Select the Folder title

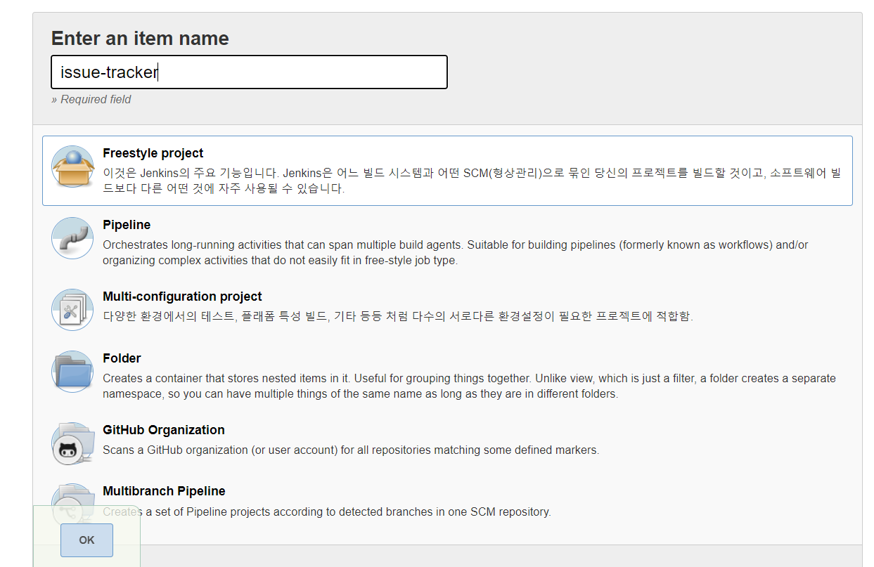[x=122, y=358]
